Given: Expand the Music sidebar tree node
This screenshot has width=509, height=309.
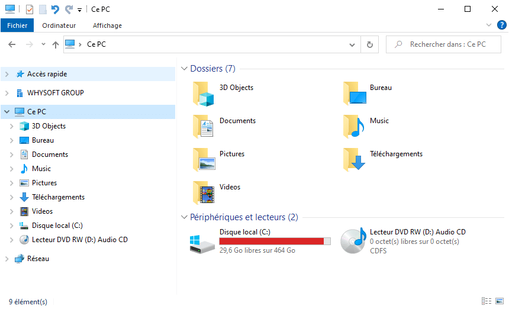Looking at the screenshot, I should pos(12,169).
